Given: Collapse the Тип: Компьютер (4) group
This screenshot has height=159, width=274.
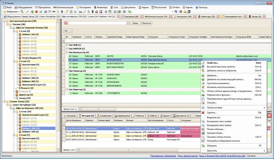Looking at the screenshot, I should click(67, 52).
